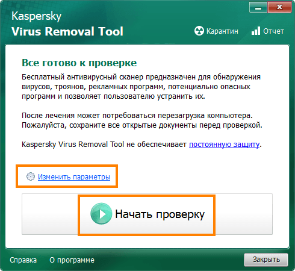Click the После лечения reboot notice text
The image size is (295, 271).
click(x=142, y=120)
